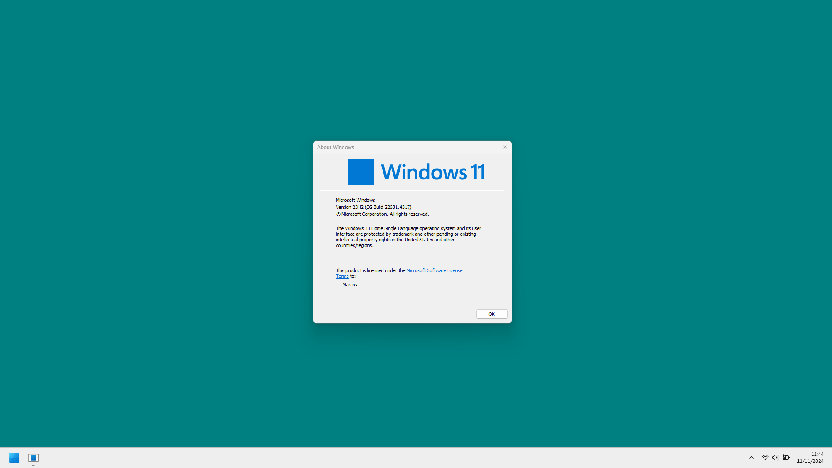
Task: Click the Windows 11 logo in the dialog
Action: click(x=361, y=172)
